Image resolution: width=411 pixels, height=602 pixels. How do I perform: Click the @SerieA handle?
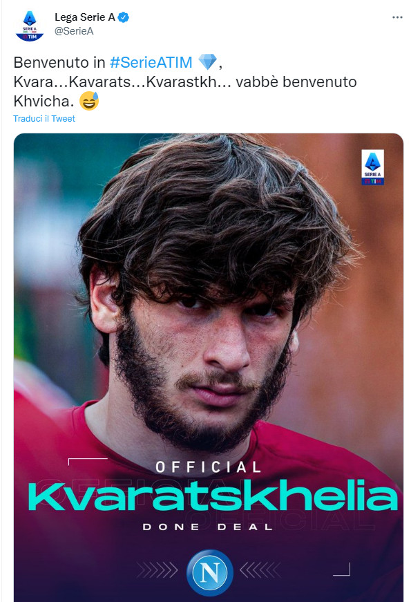(x=74, y=31)
